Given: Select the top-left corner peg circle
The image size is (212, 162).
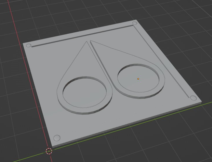Looking at the screenshot, I should pyautogui.click(x=28, y=46).
